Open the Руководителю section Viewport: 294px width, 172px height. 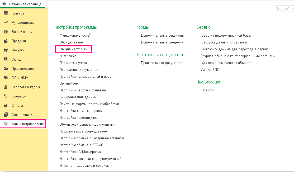(x=24, y=22)
